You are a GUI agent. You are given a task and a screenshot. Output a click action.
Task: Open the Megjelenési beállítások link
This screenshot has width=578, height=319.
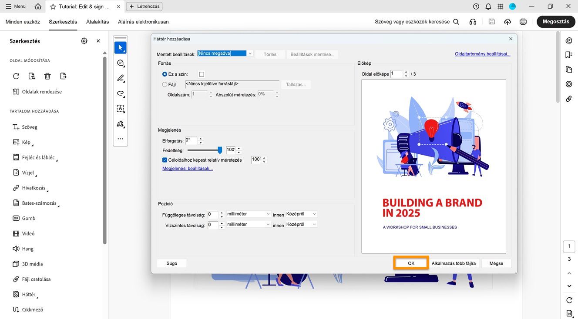pos(188,169)
